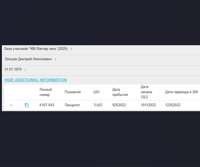200x167 pixels.
Task: Click the 'Личный номер' column header
Action: [x=46, y=92]
